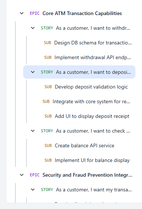Click SUB badge beside Implement UI for balance
The width and height of the screenshot is (142, 209).
click(x=48, y=160)
